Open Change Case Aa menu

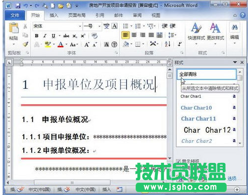pyautogui.click(x=74, y=44)
